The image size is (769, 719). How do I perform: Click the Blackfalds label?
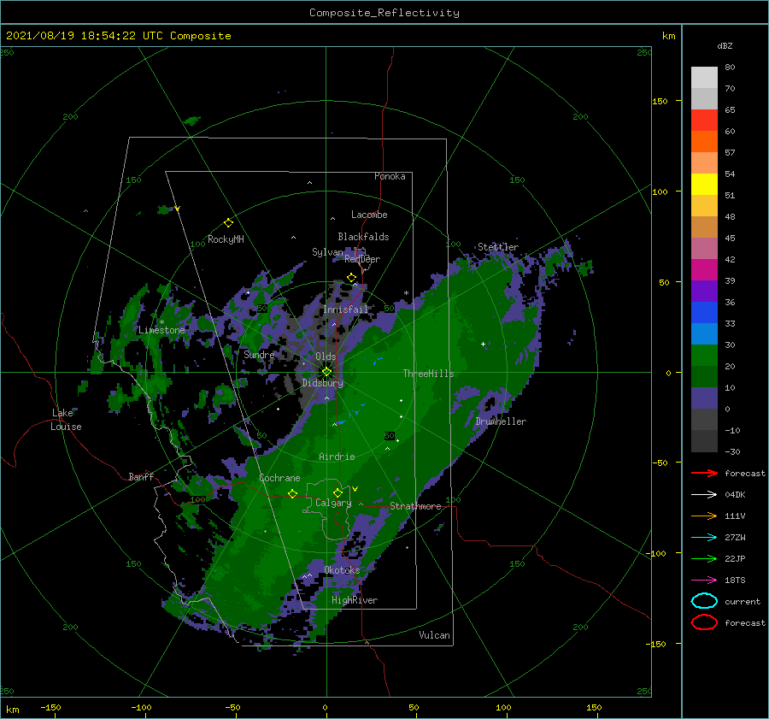pos(363,237)
